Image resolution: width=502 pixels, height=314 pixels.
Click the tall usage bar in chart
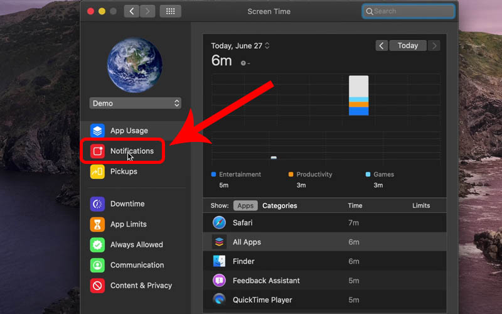pos(358,95)
